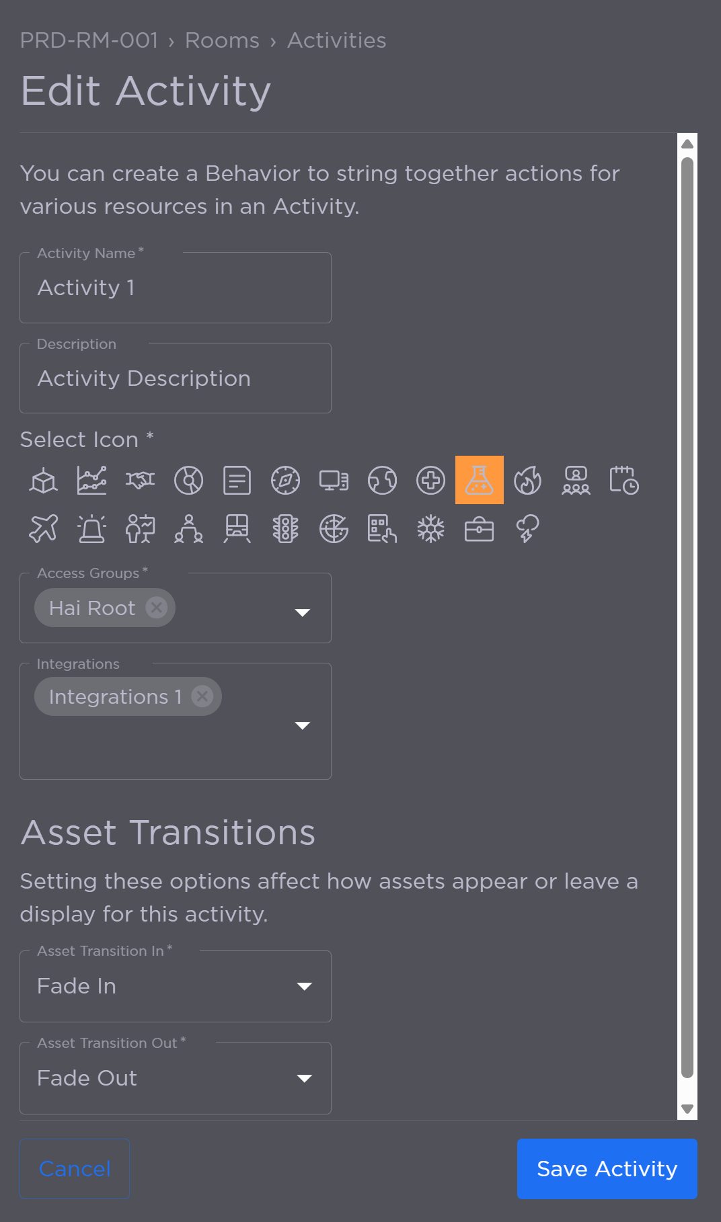Choose the handshake icon for the activity
721x1222 pixels.
click(x=140, y=480)
